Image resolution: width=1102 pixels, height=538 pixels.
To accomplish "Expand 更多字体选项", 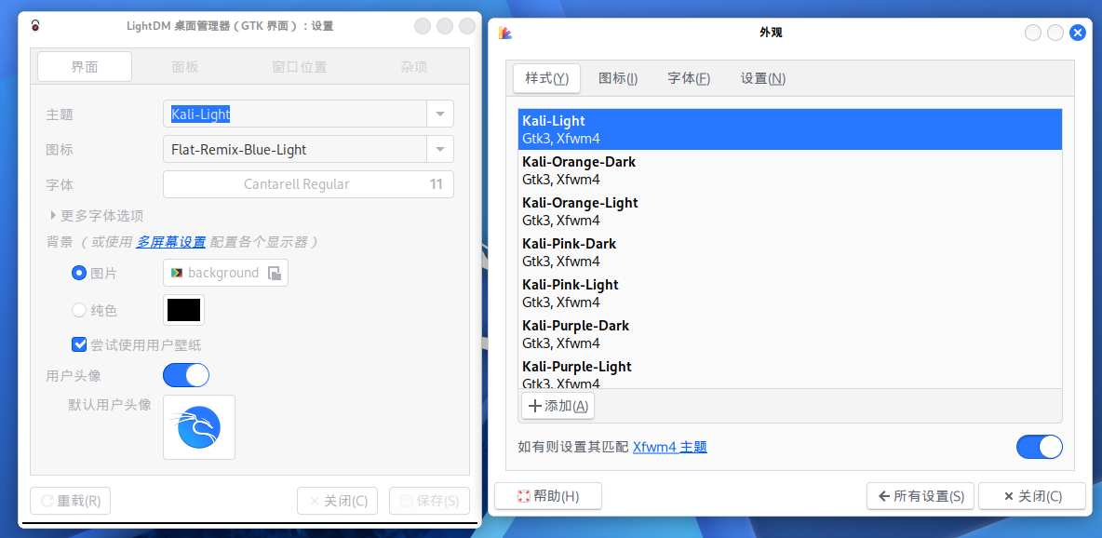I will [96, 215].
